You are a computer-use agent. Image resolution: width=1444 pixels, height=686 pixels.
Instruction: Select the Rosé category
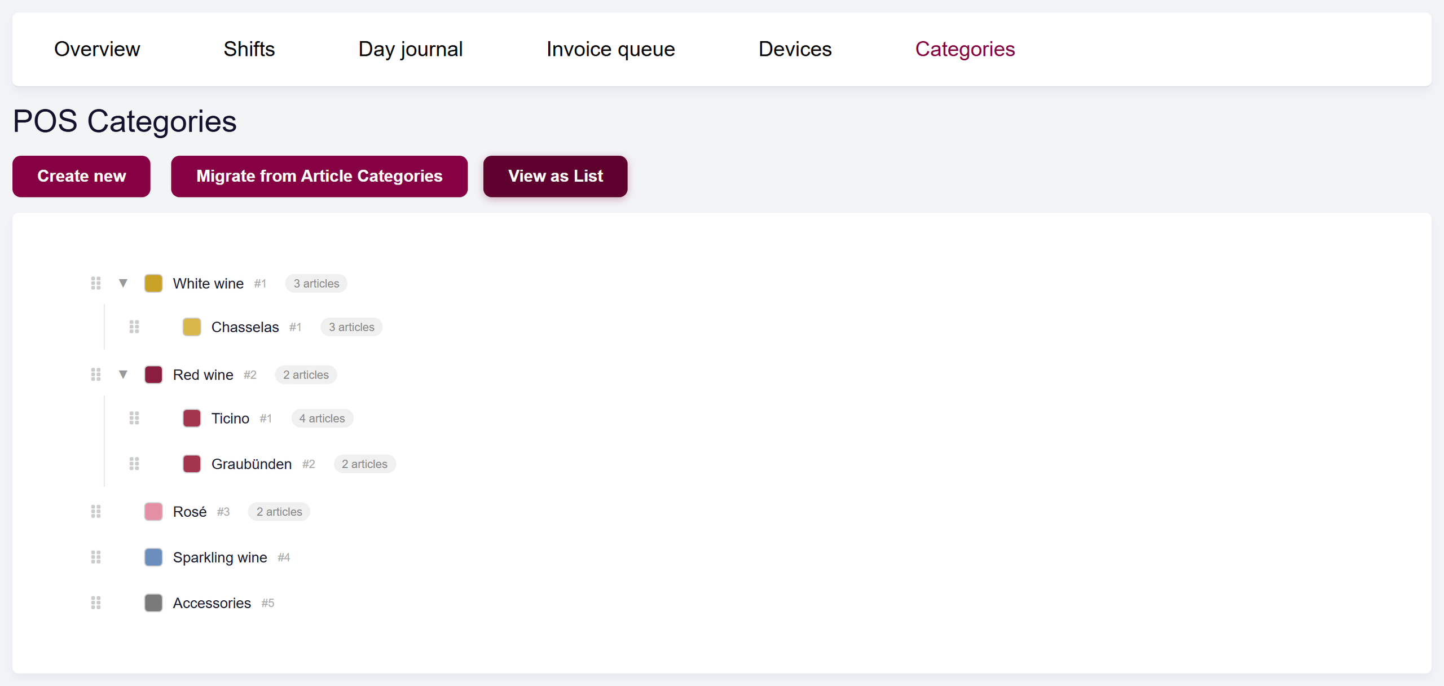point(190,512)
